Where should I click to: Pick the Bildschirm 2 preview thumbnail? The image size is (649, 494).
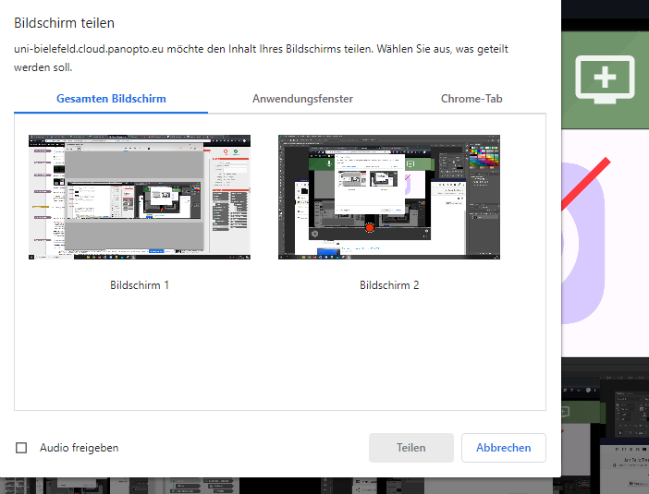point(389,198)
